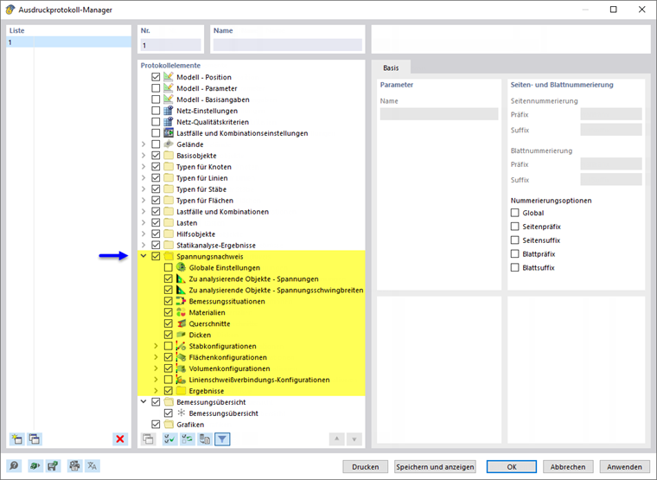Click the printer settings icon in bottom toolbar
This screenshot has width=657, height=480.
74,466
